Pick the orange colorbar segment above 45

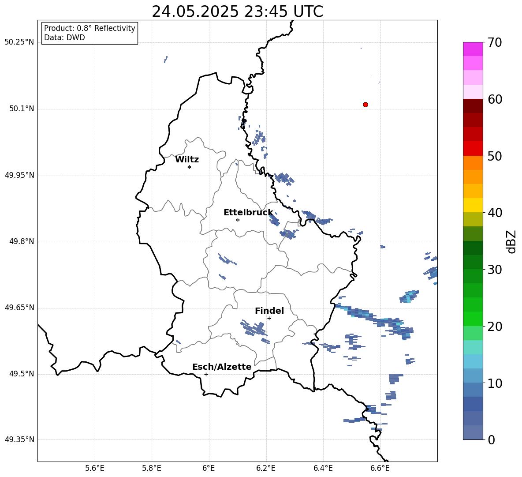pos(473,177)
